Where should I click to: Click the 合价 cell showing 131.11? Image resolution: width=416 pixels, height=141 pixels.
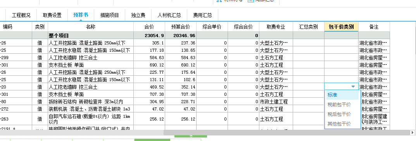tap(149, 80)
